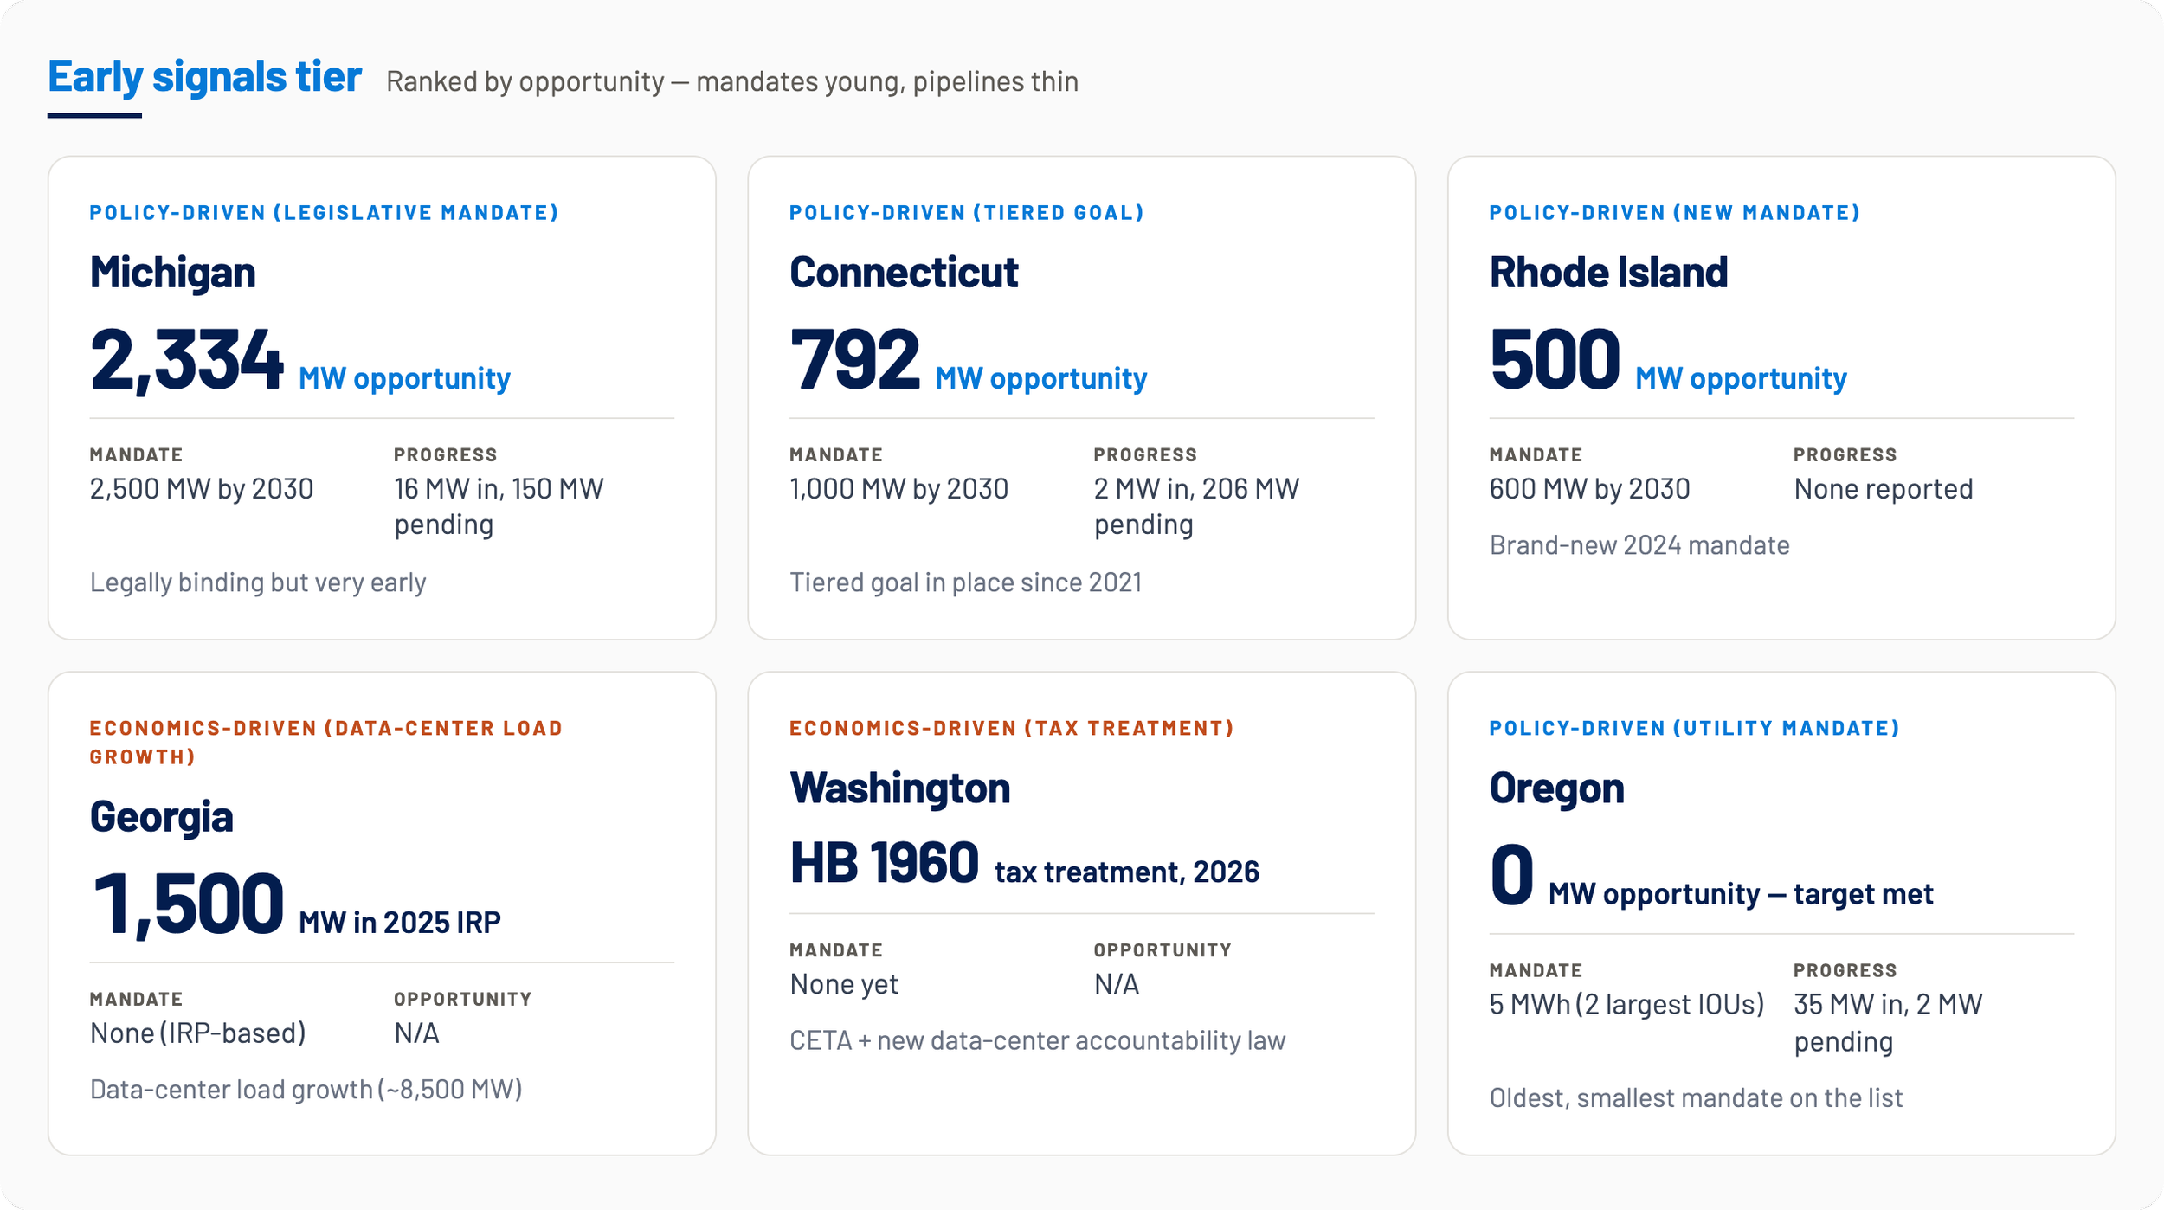Click the Early signals tier heading
This screenshot has width=2164, height=1210.
204,77
